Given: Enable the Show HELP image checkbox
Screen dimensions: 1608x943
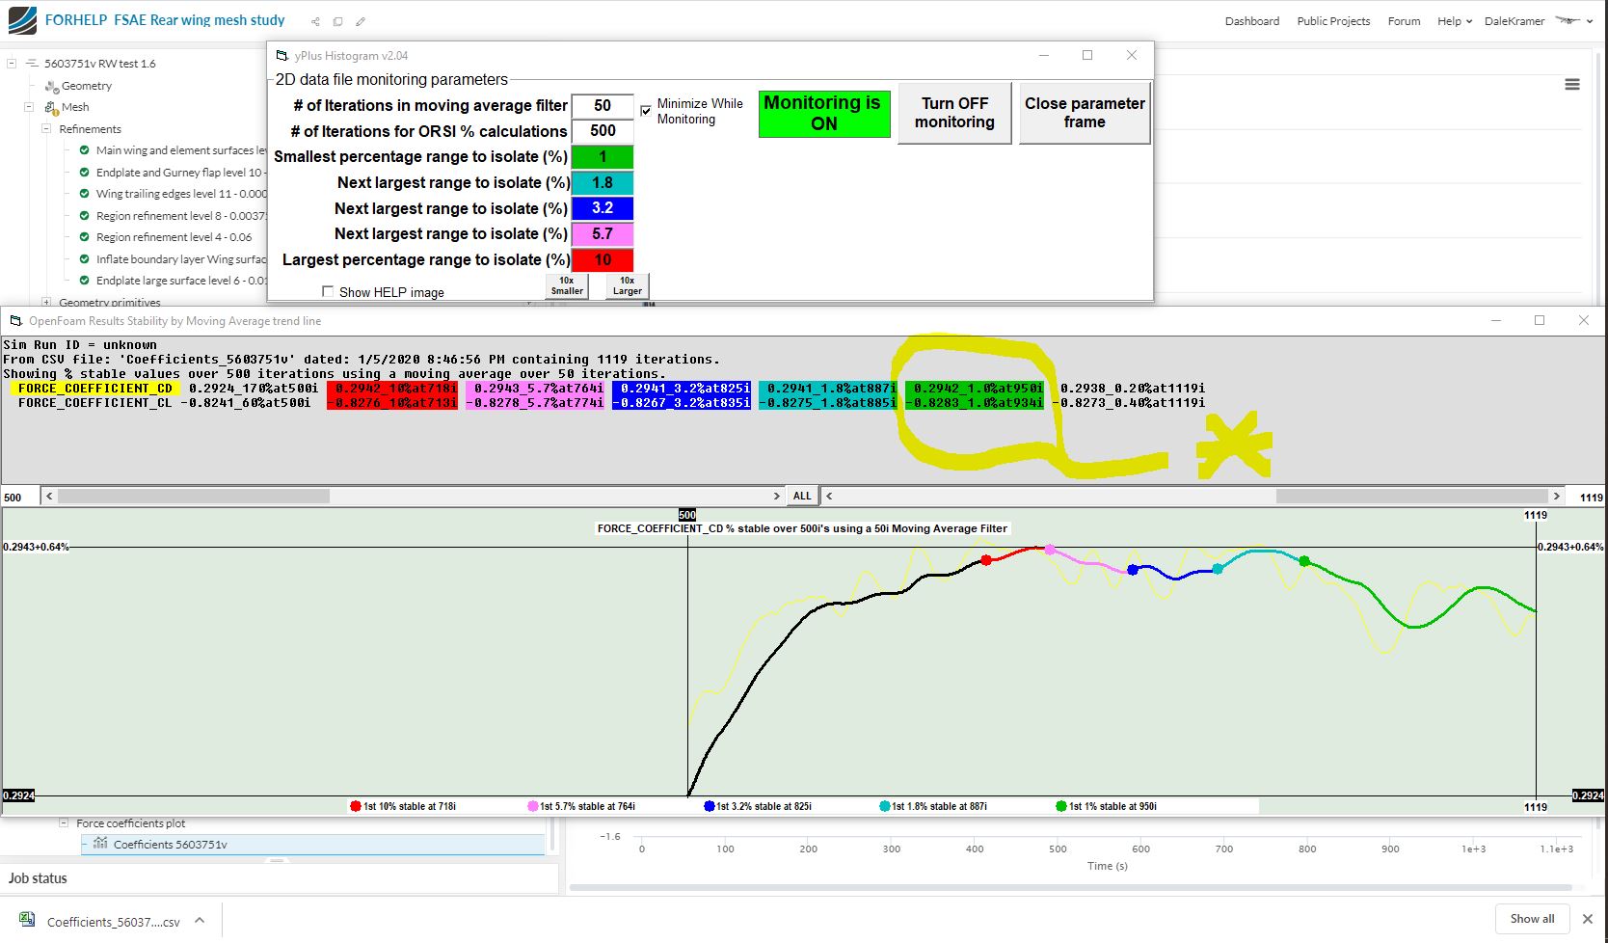Looking at the screenshot, I should (328, 291).
